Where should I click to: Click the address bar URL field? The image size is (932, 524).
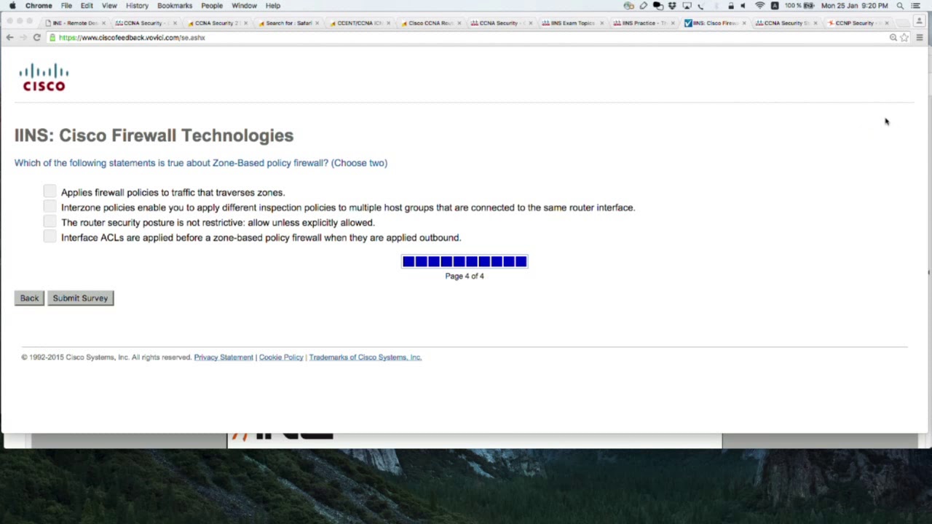point(466,37)
